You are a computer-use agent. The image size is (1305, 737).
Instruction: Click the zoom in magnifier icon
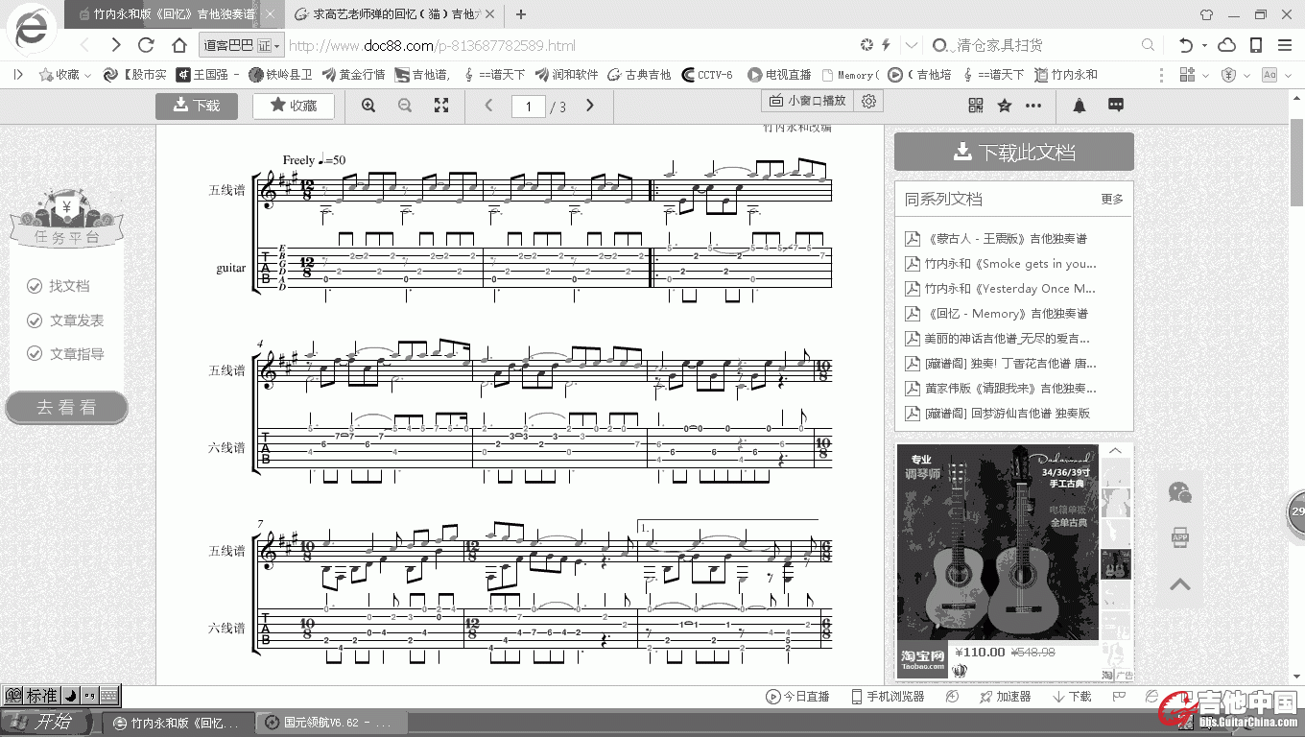click(368, 106)
